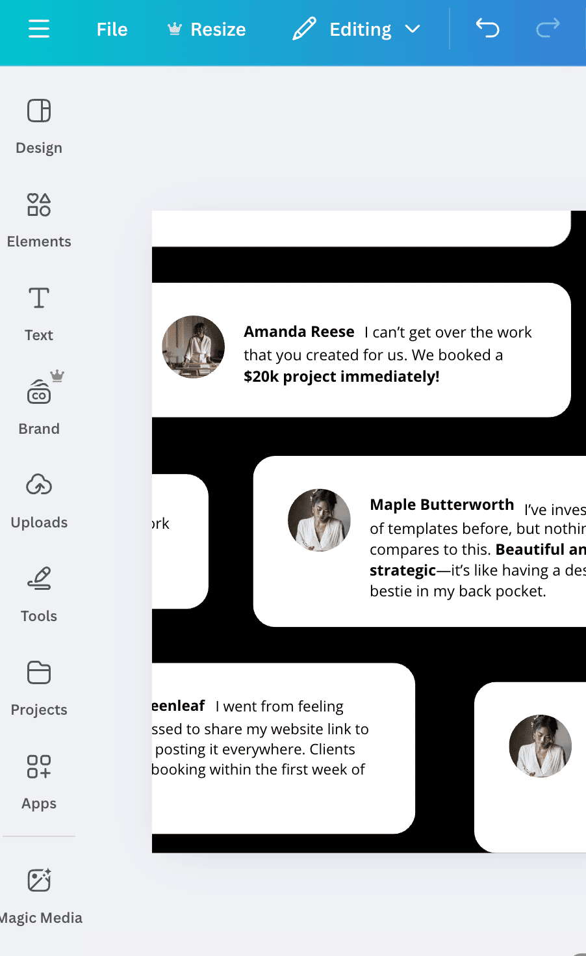This screenshot has width=586, height=956.
Task: Click the Resize button with crown
Action: click(x=207, y=29)
